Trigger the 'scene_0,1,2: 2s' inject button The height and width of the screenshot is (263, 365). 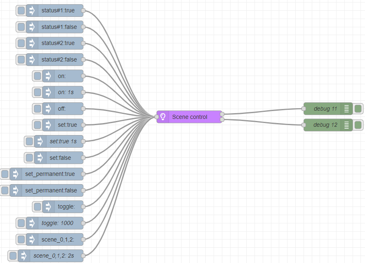pyautogui.click(x=13, y=256)
